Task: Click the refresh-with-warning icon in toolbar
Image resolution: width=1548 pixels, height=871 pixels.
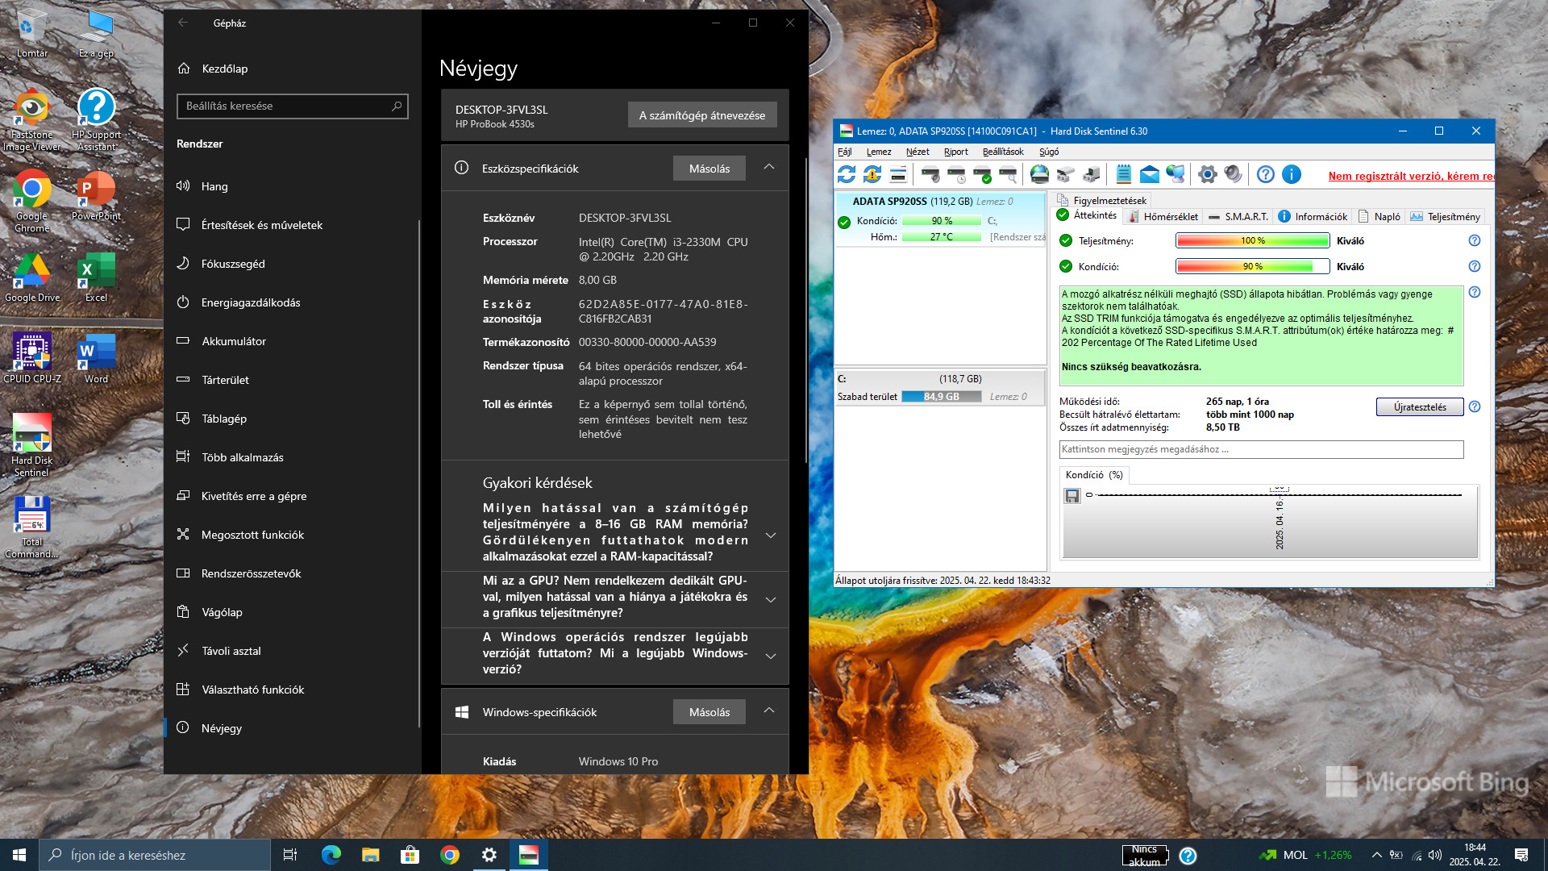Action: coord(872,174)
